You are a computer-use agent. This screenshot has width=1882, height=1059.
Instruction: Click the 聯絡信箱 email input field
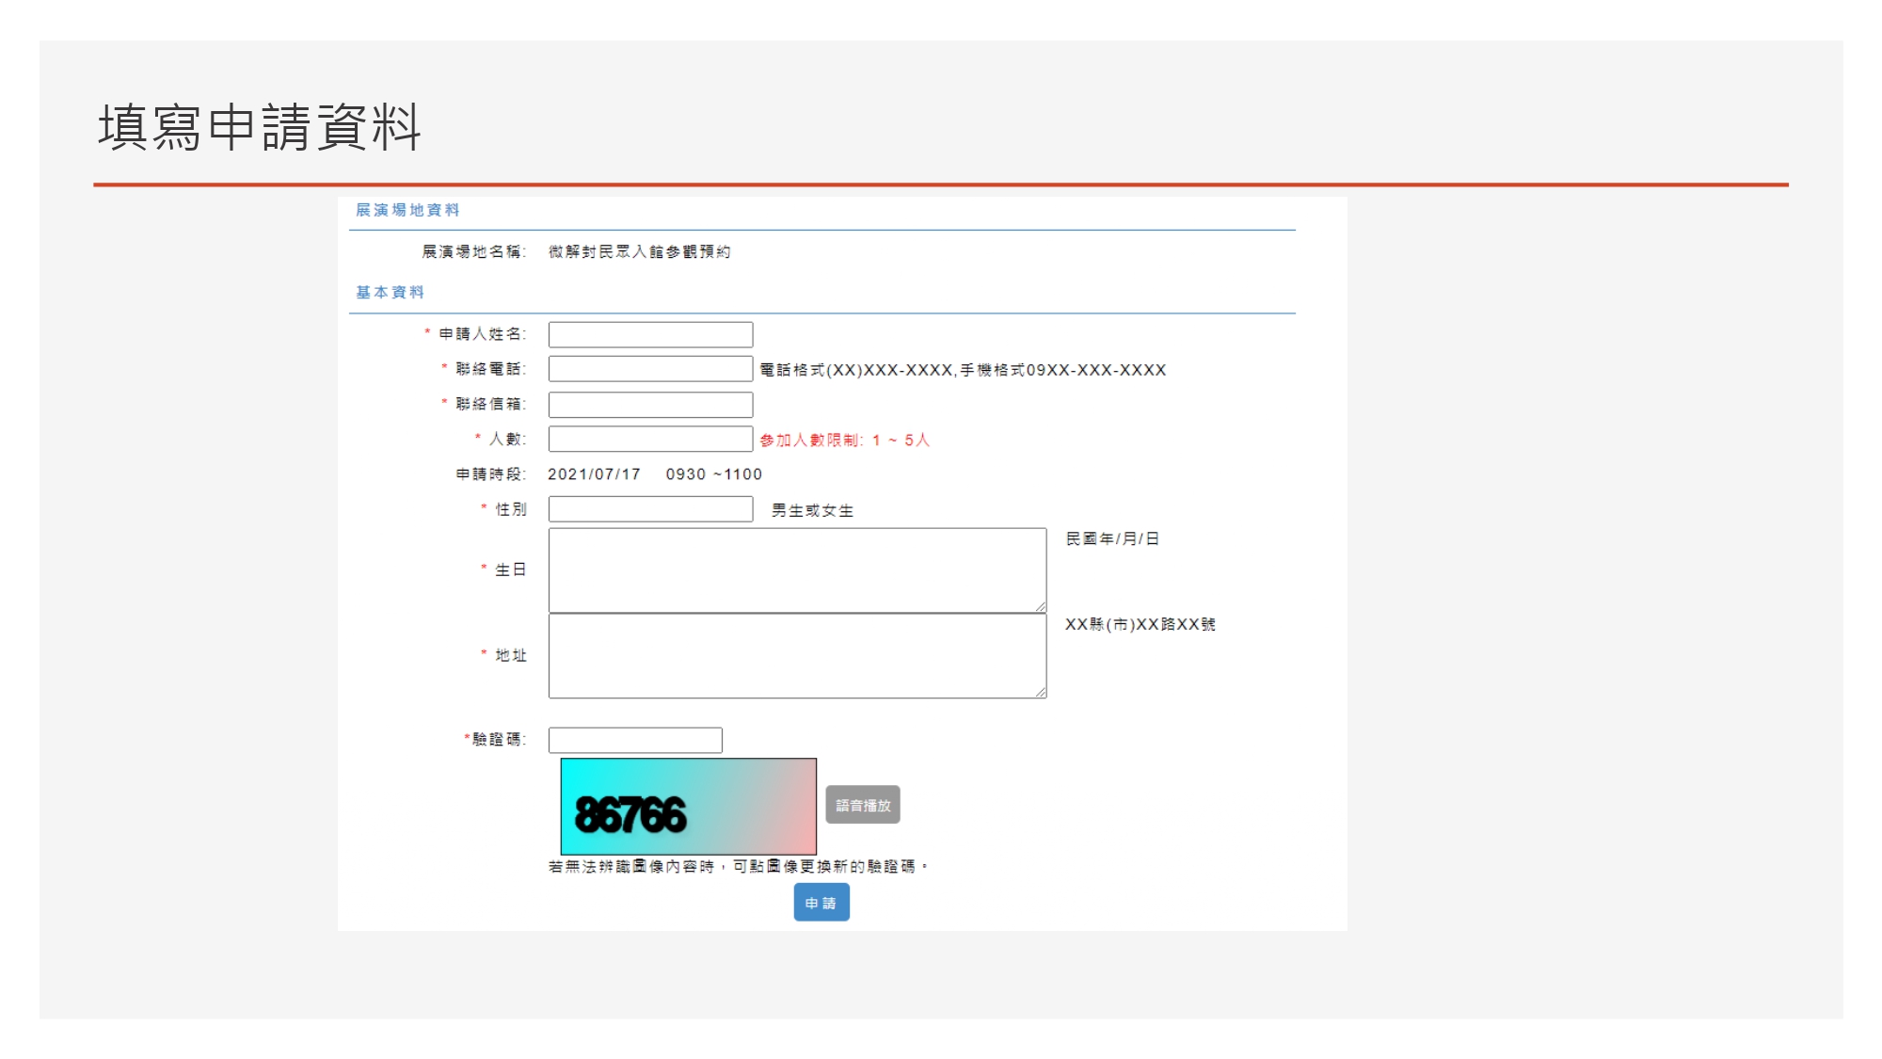click(x=649, y=405)
